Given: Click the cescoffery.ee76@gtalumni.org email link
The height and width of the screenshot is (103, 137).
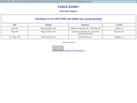Looking at the screenshot, I should [74, 50].
